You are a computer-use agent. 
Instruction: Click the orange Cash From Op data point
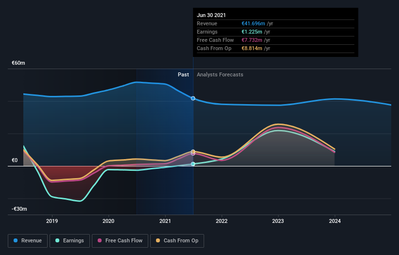[193, 151]
